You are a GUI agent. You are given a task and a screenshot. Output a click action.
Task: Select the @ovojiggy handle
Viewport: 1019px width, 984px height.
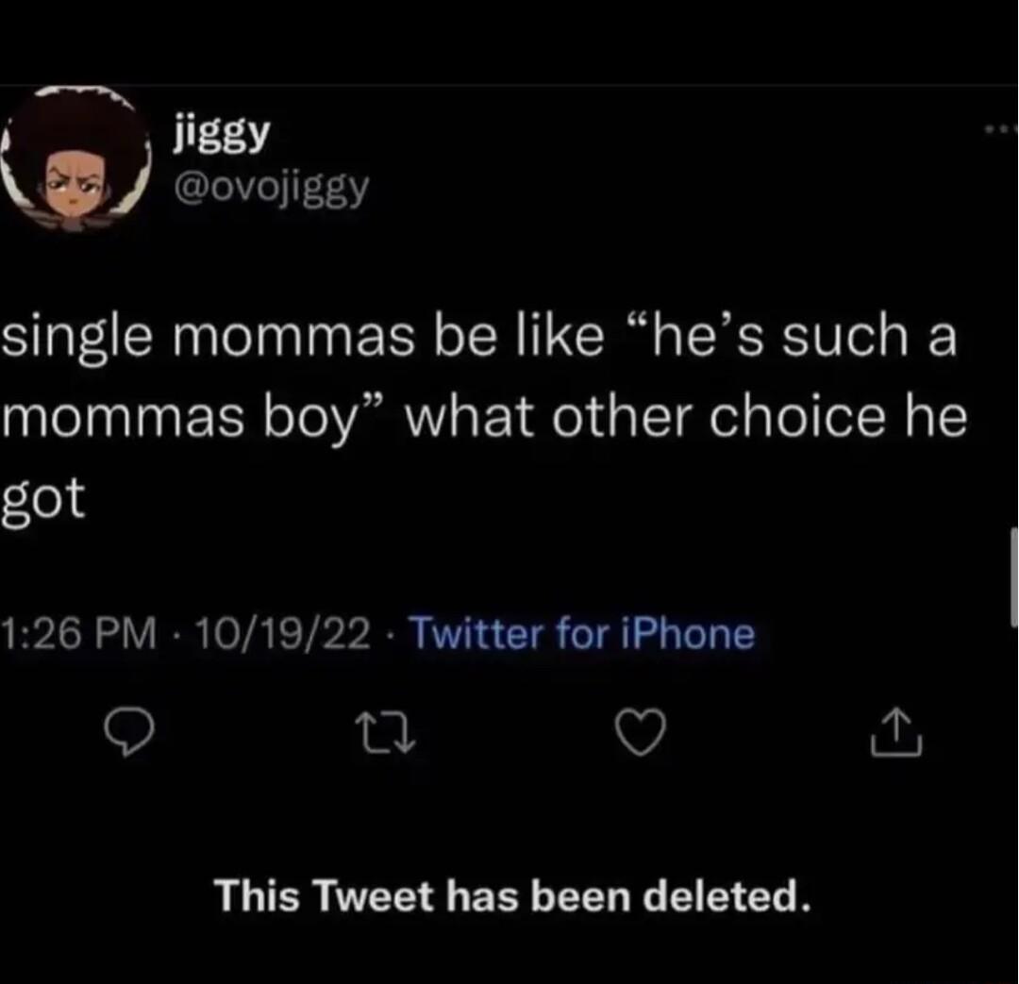(274, 187)
